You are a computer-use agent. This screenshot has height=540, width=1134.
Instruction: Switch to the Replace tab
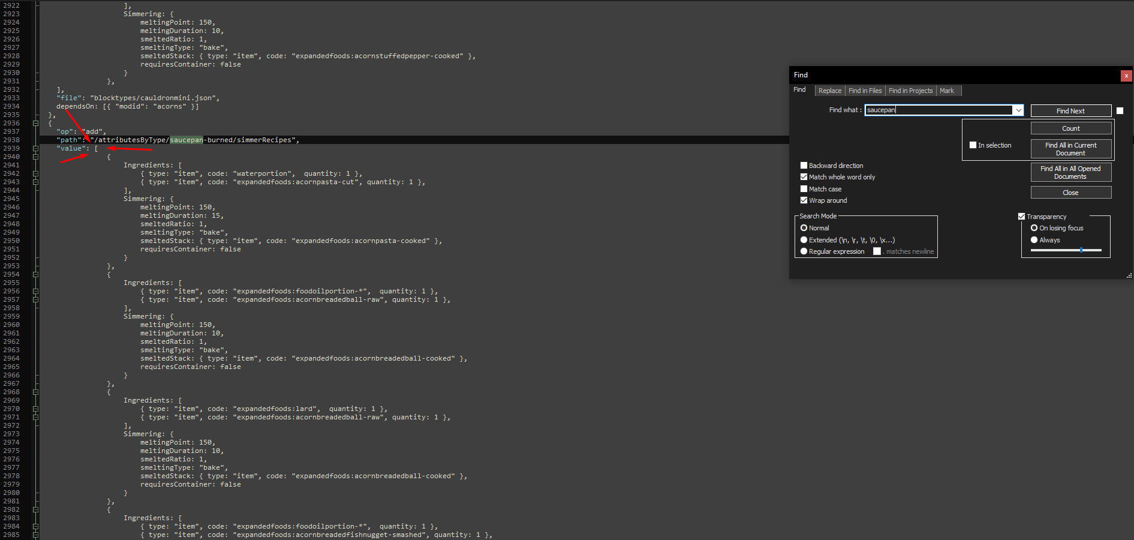[829, 91]
